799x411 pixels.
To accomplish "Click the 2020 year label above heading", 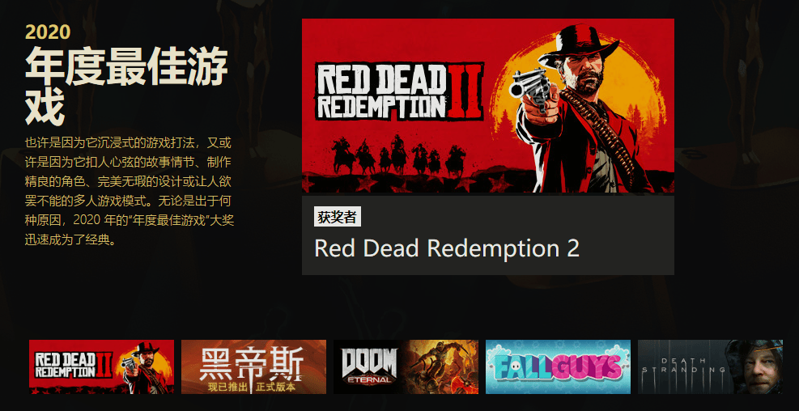I will (48, 32).
